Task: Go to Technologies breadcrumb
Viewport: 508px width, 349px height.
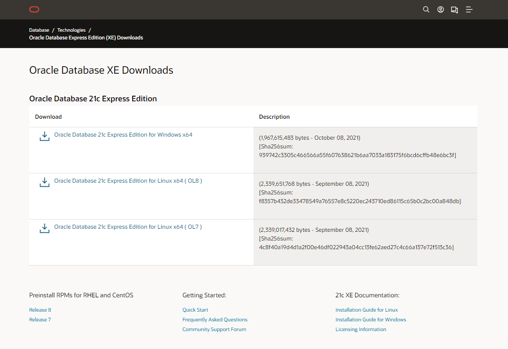Action: tap(71, 30)
